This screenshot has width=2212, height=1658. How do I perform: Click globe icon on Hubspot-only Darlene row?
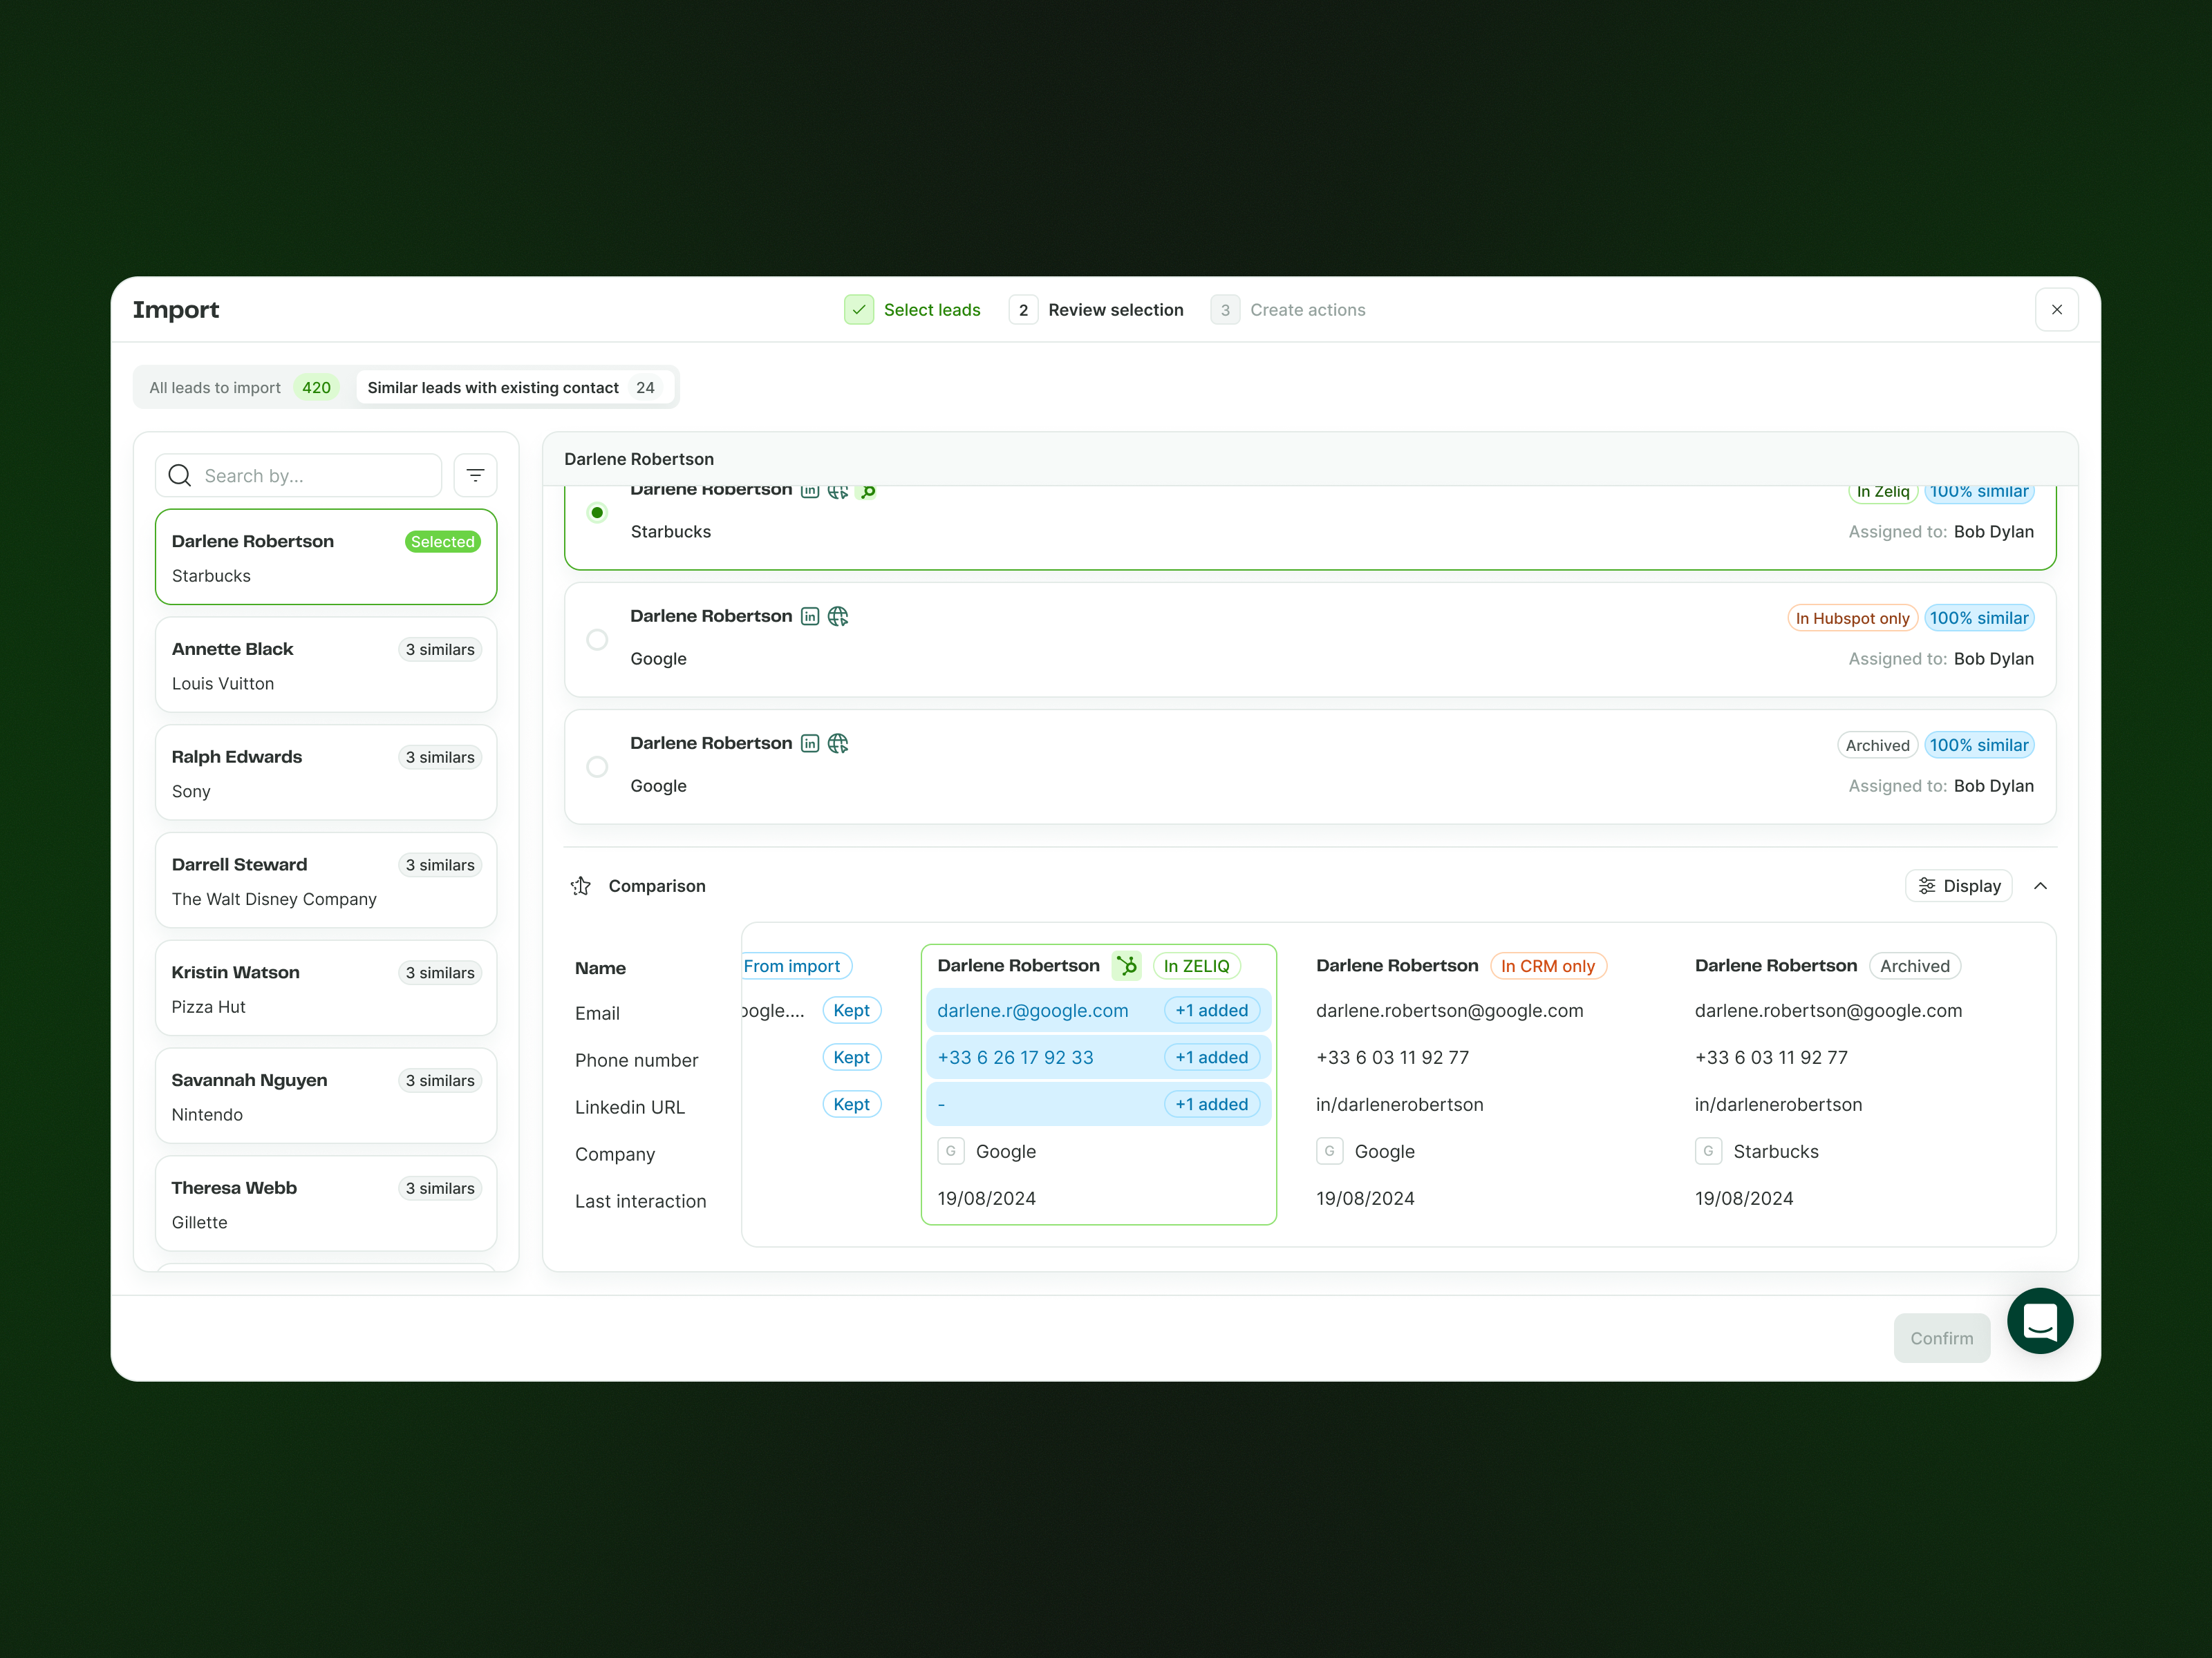point(838,617)
